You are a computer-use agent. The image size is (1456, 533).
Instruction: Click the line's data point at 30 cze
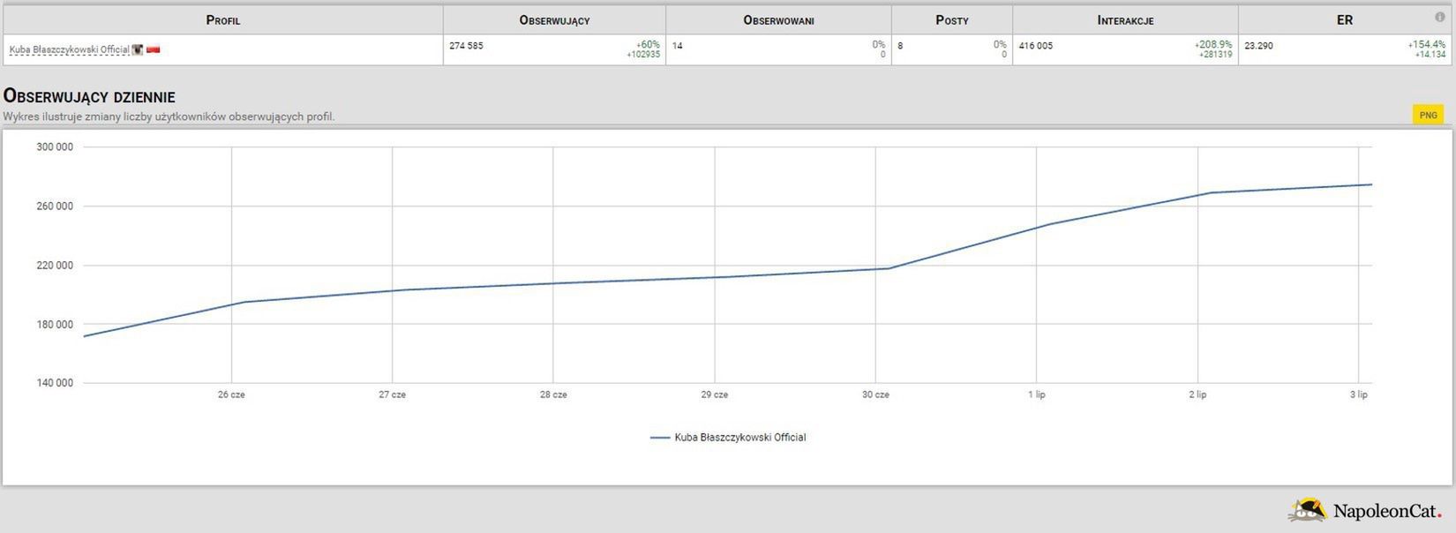pyautogui.click(x=888, y=268)
